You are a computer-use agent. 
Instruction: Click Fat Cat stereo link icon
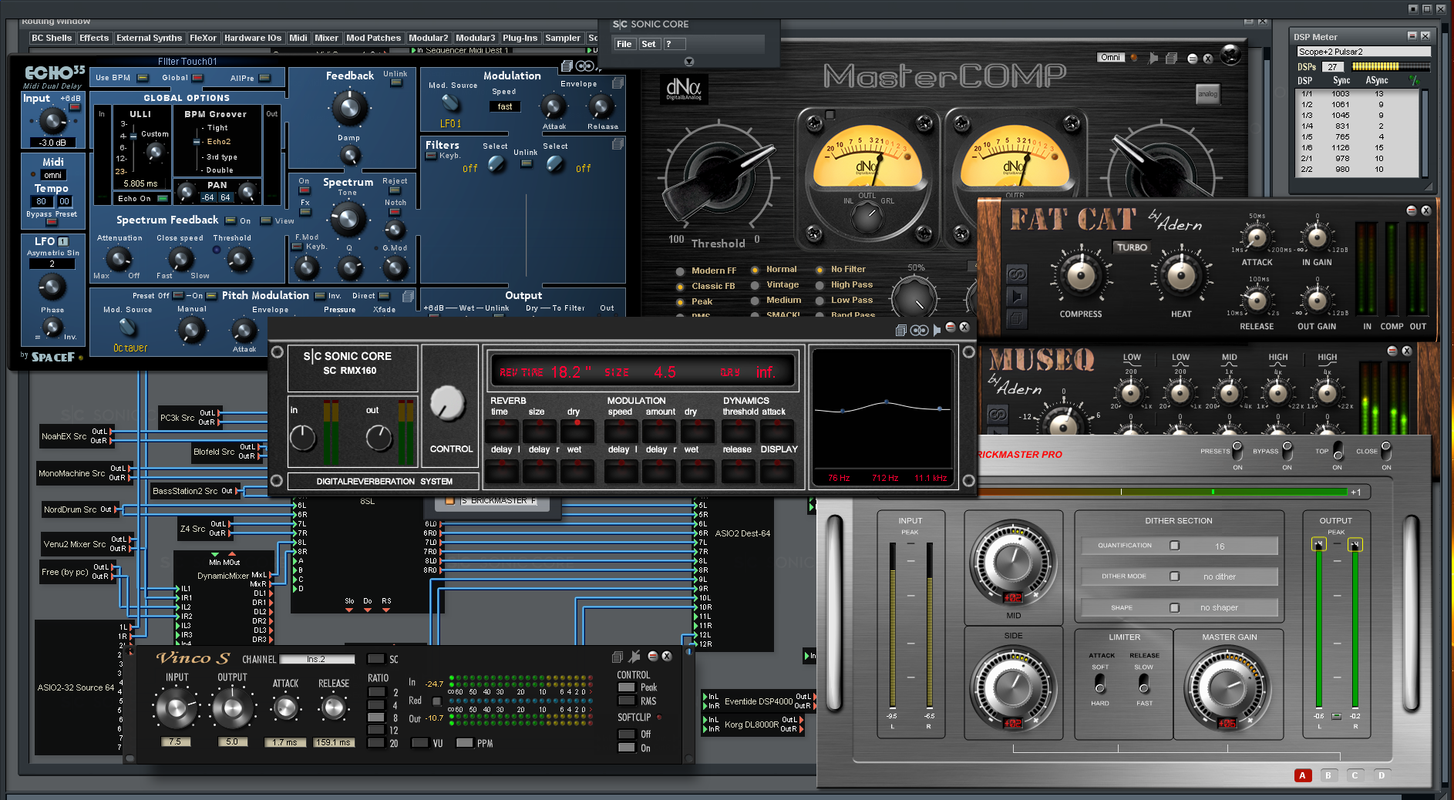[x=1017, y=274]
